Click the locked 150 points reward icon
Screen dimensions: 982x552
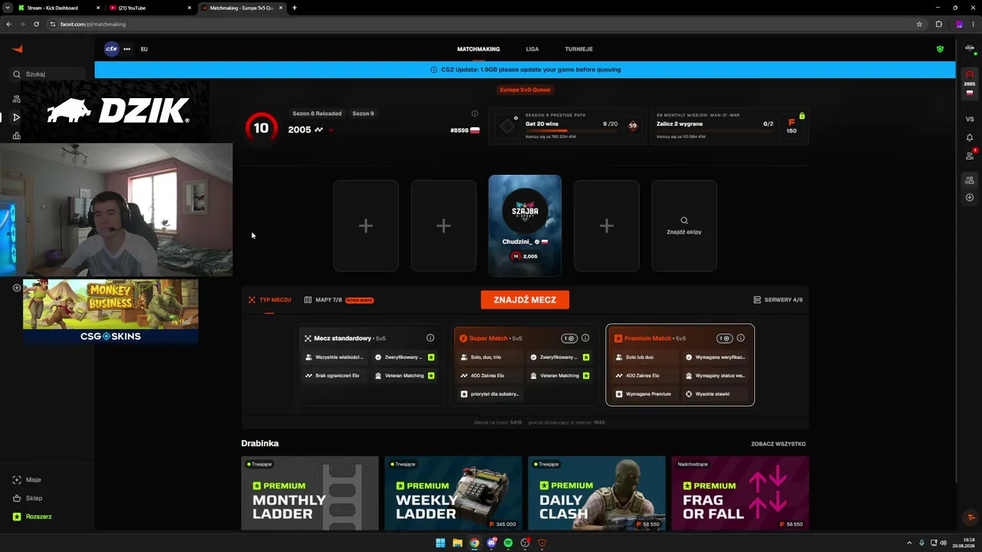[792, 126]
